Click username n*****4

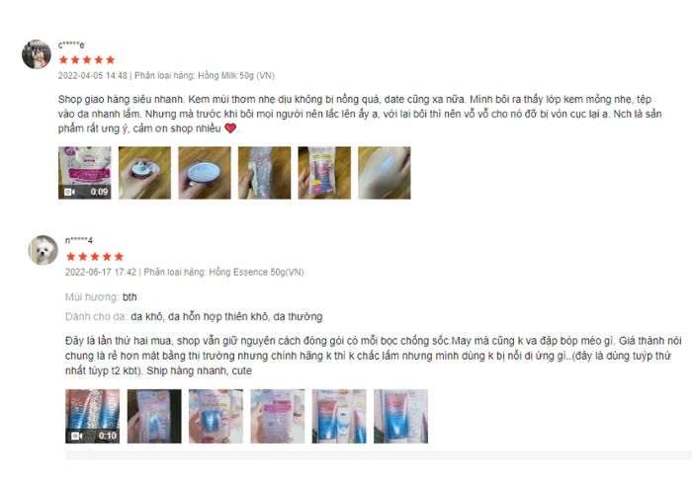(x=79, y=241)
